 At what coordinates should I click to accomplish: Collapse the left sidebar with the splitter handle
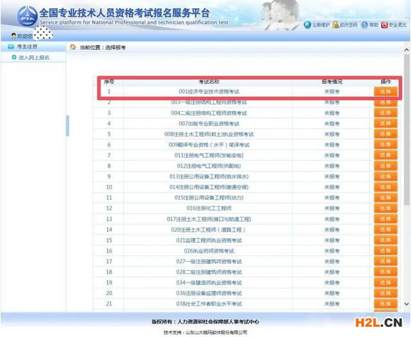tap(67, 126)
